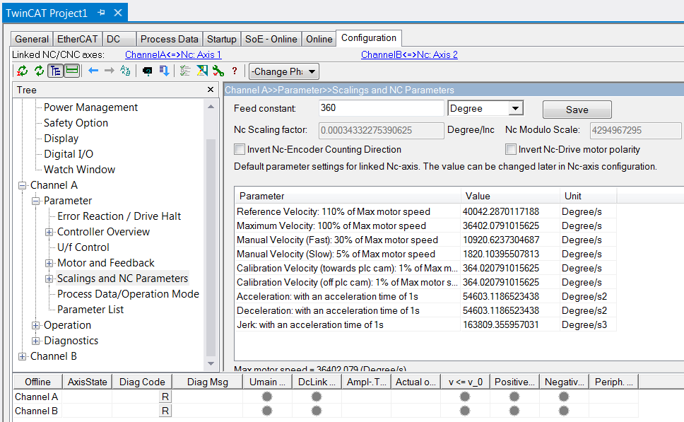Viewport: 684px width, 422px height.
Task: Click the A-to-B language swap icon
Action: coord(125,71)
